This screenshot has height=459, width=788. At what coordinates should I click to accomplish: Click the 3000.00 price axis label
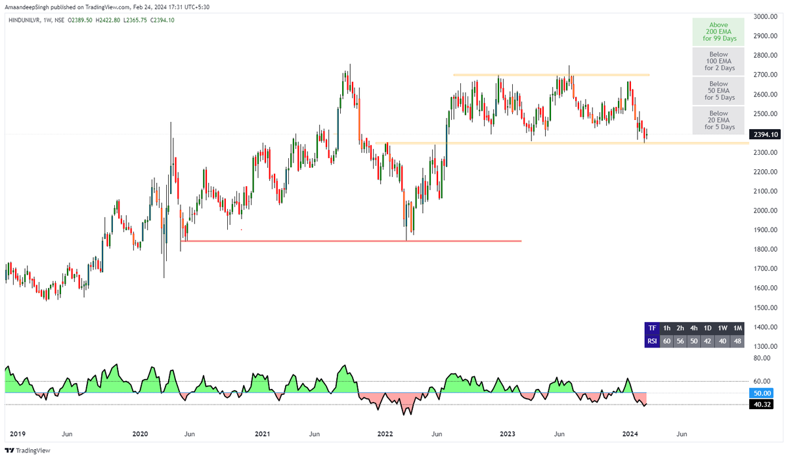[766, 16]
